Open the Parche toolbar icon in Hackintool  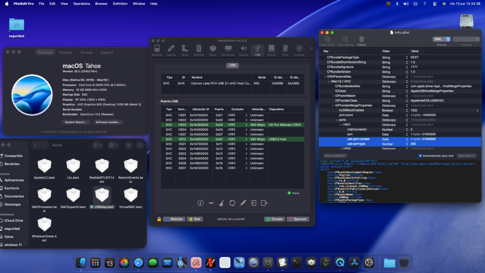(171, 50)
